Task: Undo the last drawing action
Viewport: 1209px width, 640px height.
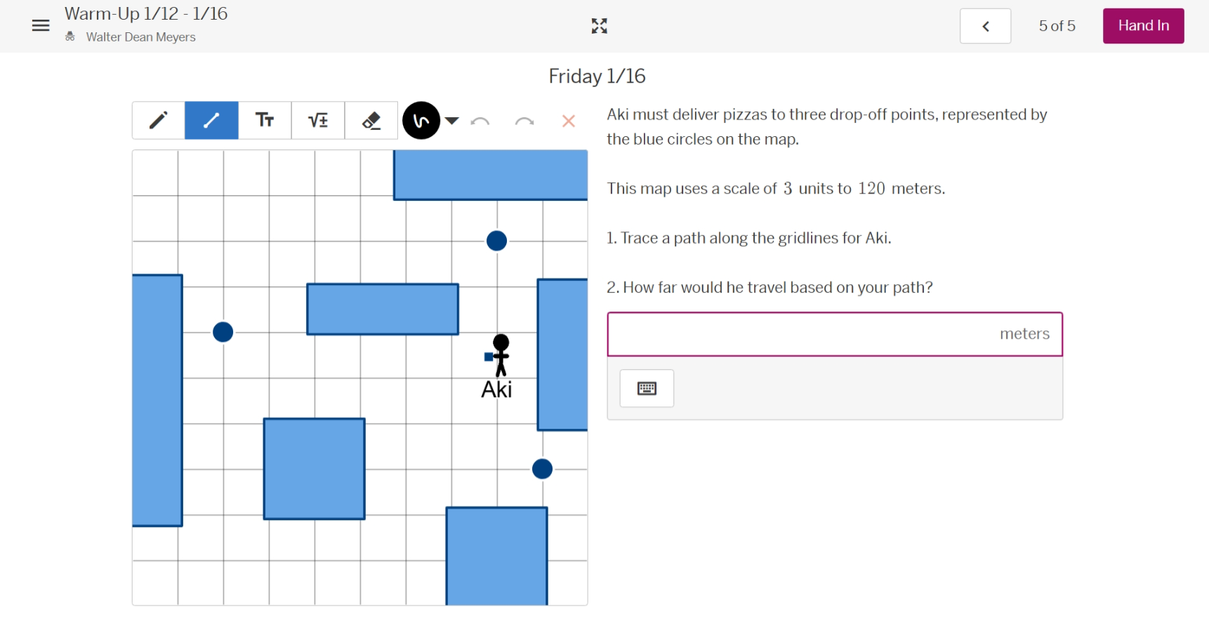Action: tap(480, 121)
